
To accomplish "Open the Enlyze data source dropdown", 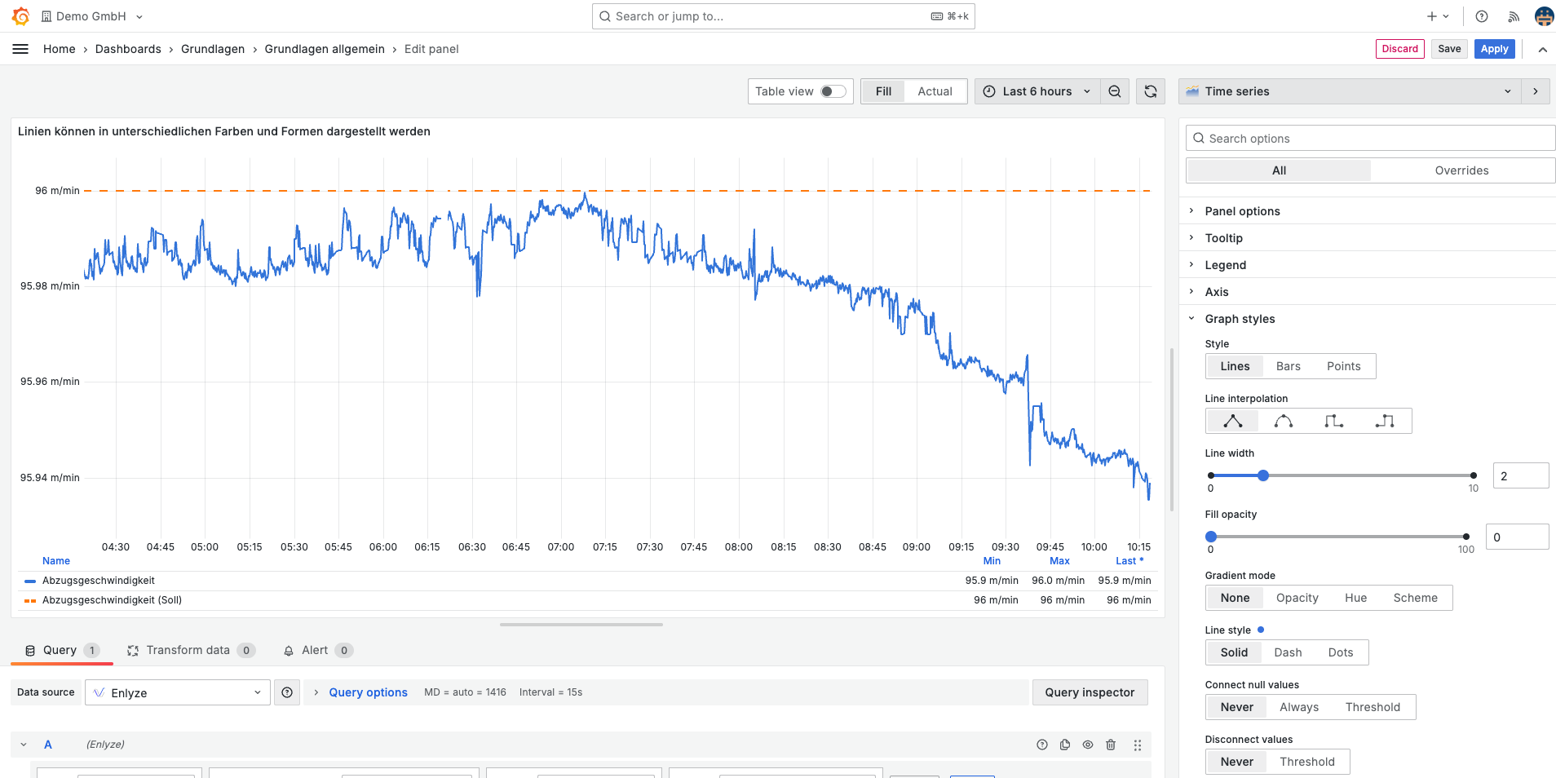I will (178, 692).
